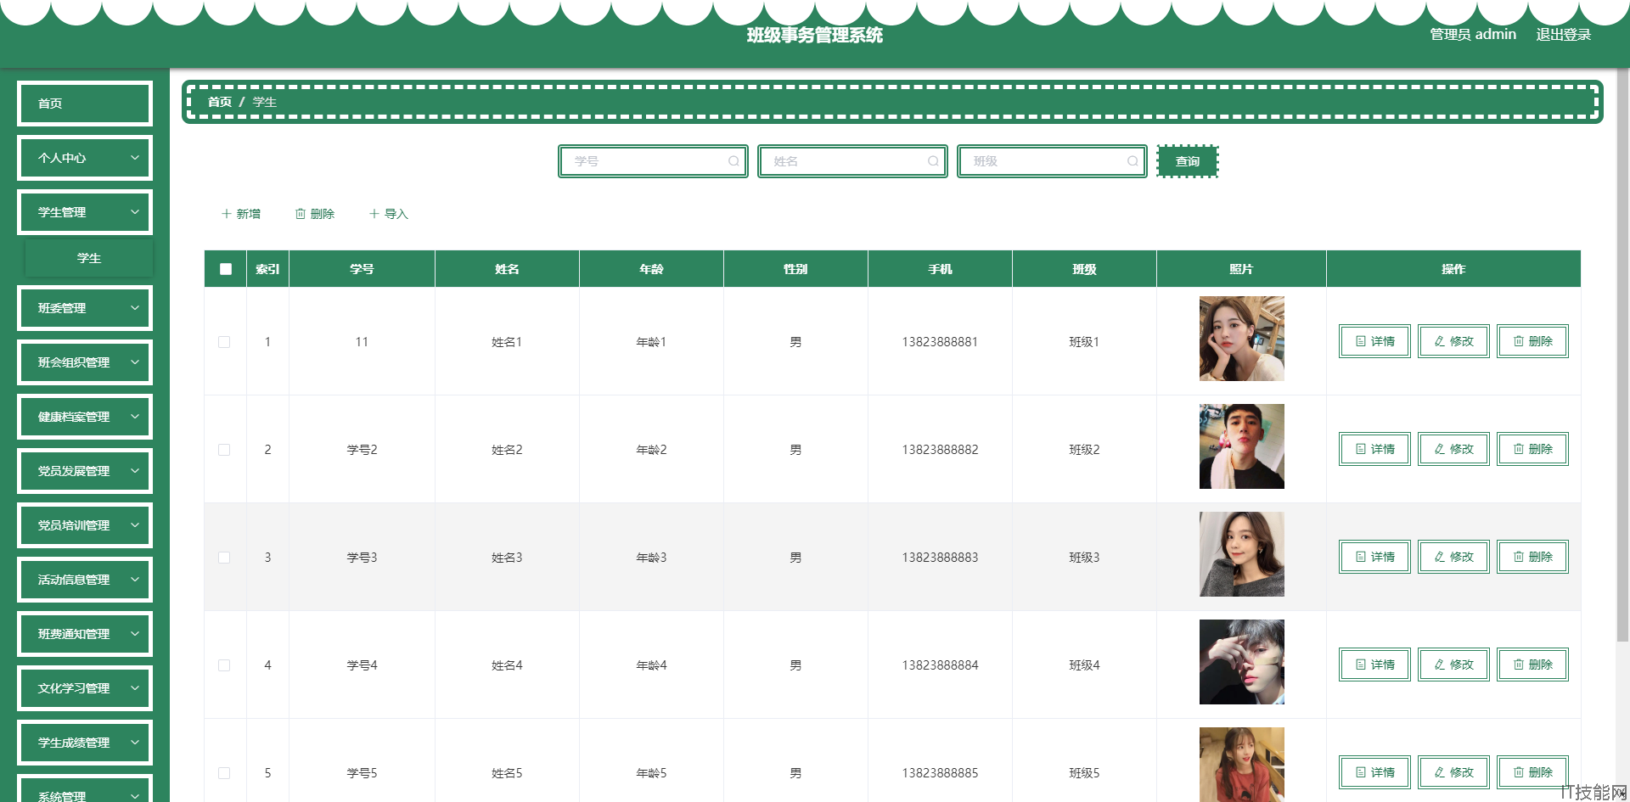Viewport: 1630px width, 802px height.
Task: Open 详情 for student row 1
Action: [1374, 341]
